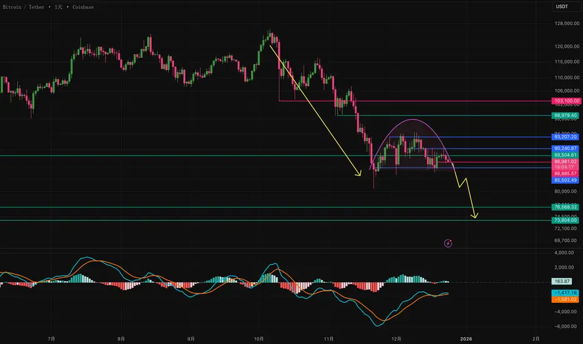Image resolution: width=583 pixels, height=344 pixels.
Task: Select the 1天 interval label
Action: tap(58, 7)
